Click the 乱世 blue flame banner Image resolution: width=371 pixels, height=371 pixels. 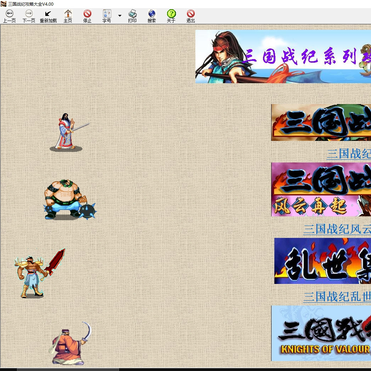(x=323, y=261)
